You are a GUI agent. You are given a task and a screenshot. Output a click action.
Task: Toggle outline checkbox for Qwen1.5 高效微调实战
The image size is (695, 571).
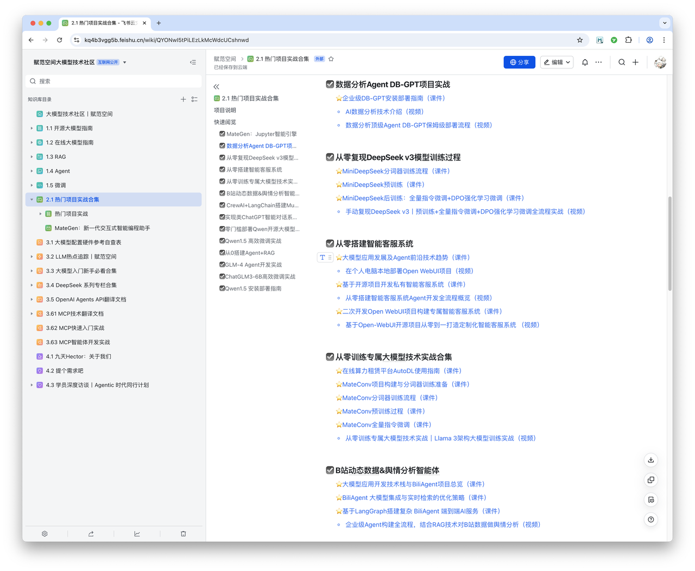click(x=222, y=241)
